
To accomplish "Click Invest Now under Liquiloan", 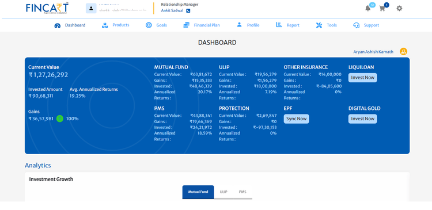I will pos(362,78).
